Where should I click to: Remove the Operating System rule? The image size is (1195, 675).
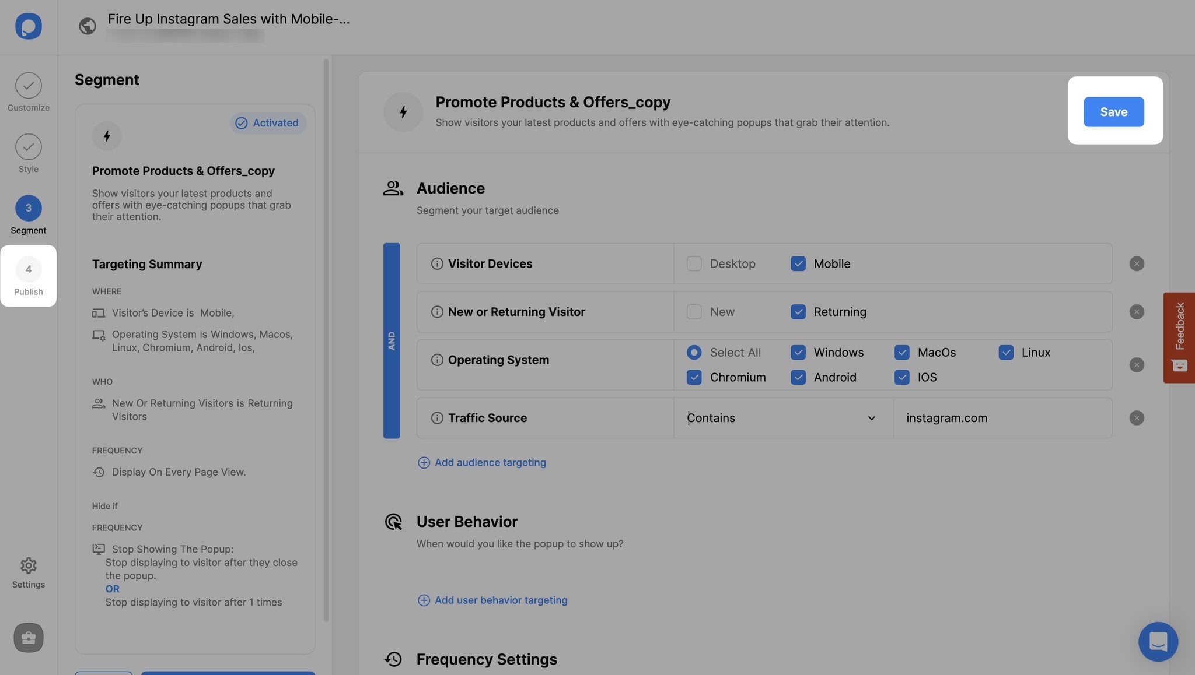click(1136, 365)
